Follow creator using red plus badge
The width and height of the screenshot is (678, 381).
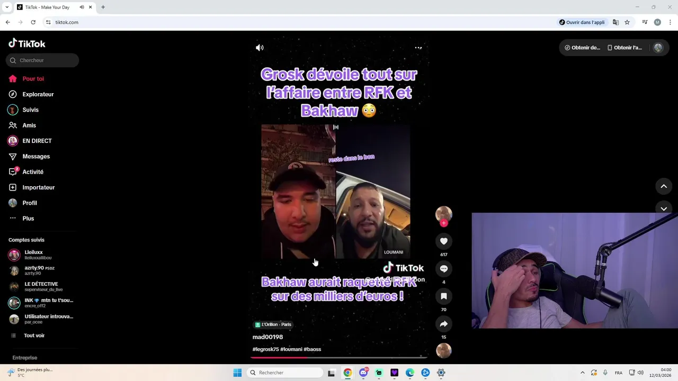[444, 223]
